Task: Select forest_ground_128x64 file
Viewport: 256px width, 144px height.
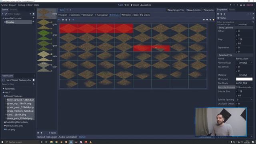Action: tap(20, 100)
